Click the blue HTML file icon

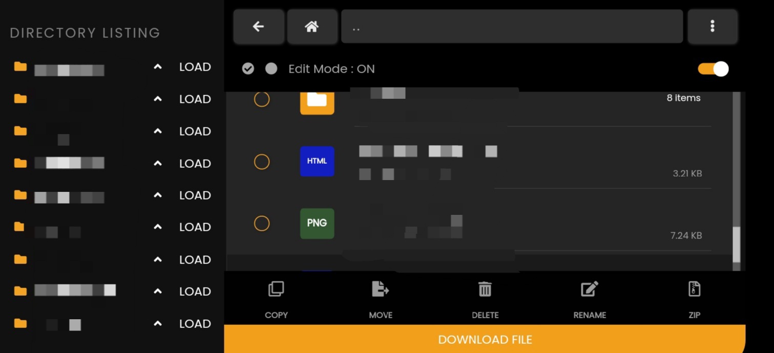[317, 161]
